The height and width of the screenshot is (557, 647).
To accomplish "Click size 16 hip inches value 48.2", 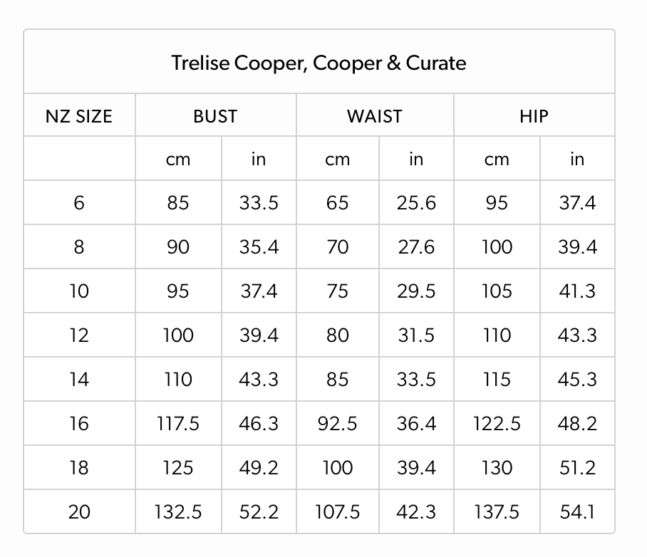I will pyautogui.click(x=577, y=424).
